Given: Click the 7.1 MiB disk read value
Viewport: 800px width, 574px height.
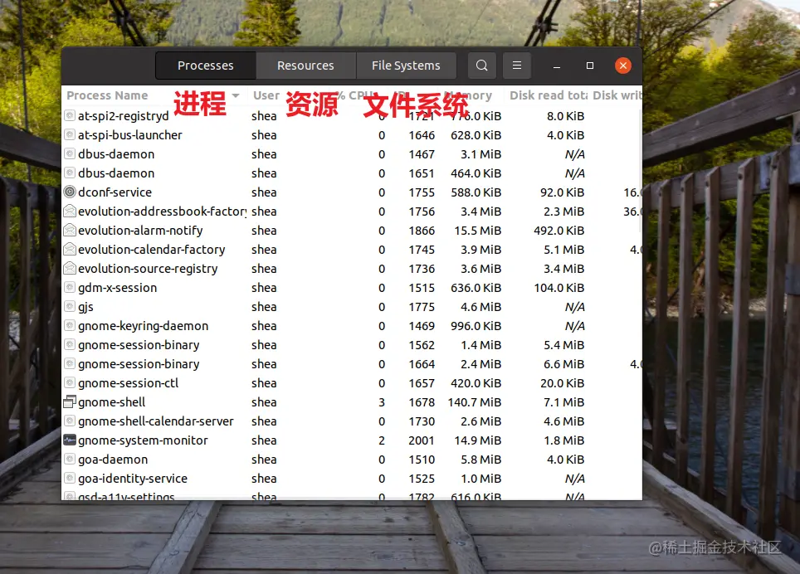Looking at the screenshot, I should click(x=563, y=402).
